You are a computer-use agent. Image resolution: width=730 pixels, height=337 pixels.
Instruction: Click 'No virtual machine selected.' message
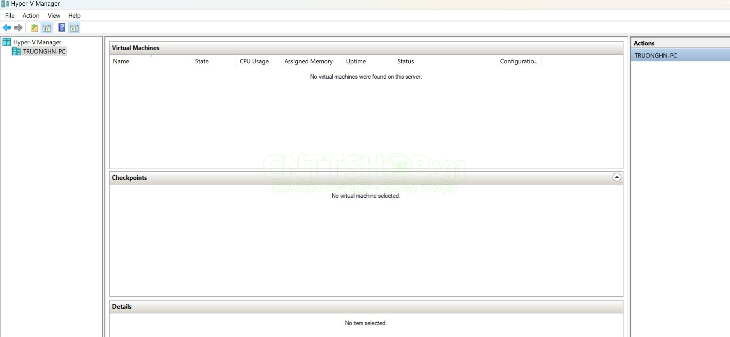point(366,196)
